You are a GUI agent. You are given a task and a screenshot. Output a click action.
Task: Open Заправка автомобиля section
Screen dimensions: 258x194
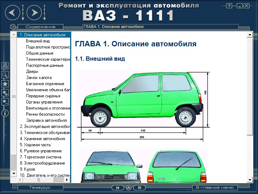[x=46, y=120]
